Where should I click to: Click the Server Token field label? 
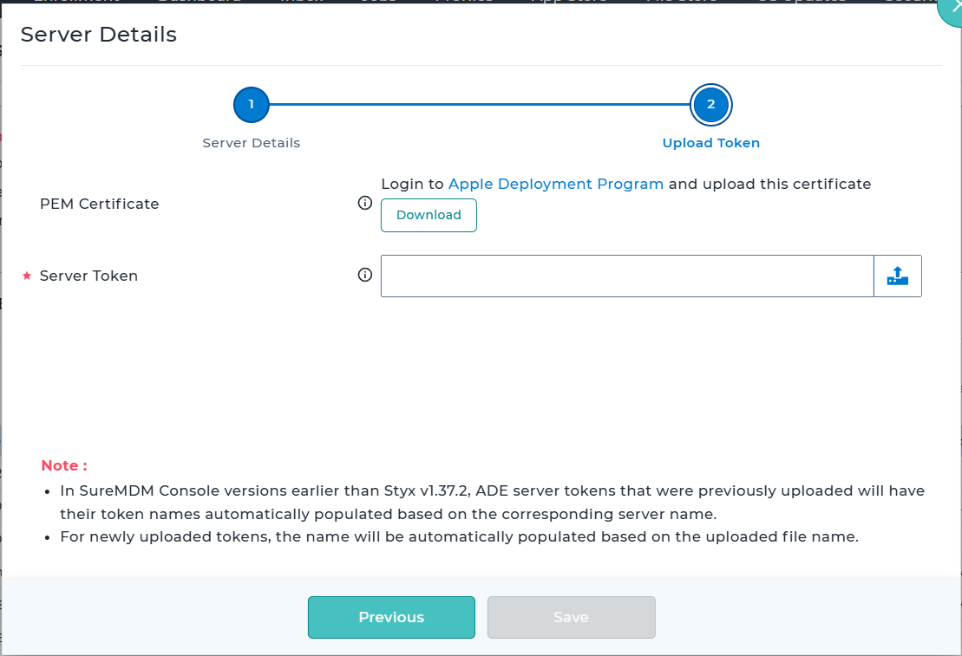click(x=88, y=276)
